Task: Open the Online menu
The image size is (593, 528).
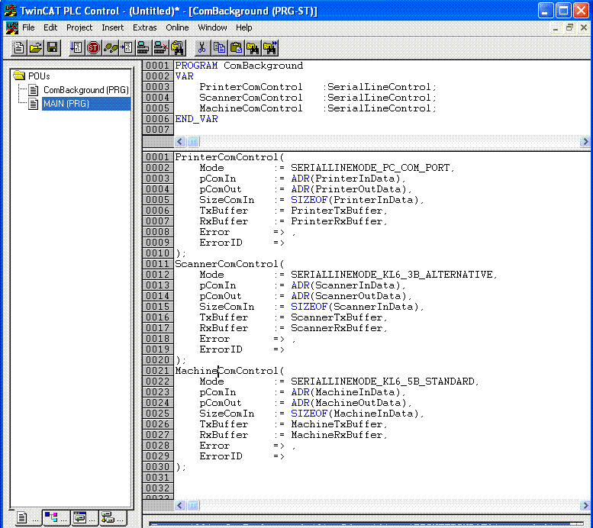Action: 177,27
